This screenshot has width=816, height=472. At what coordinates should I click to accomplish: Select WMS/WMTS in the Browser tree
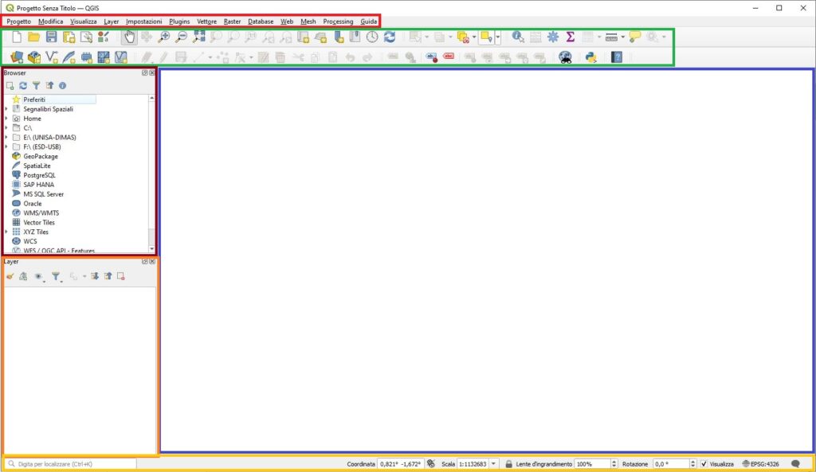coord(41,213)
